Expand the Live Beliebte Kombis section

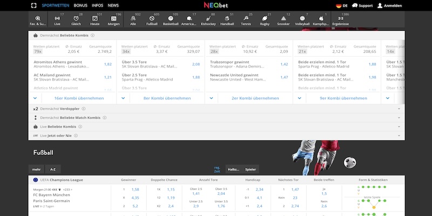click(399, 127)
